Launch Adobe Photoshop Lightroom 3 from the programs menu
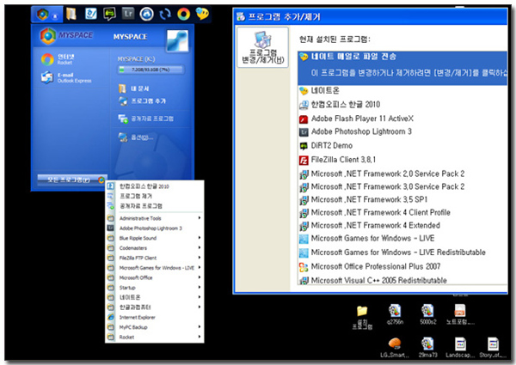 pyautogui.click(x=154, y=228)
